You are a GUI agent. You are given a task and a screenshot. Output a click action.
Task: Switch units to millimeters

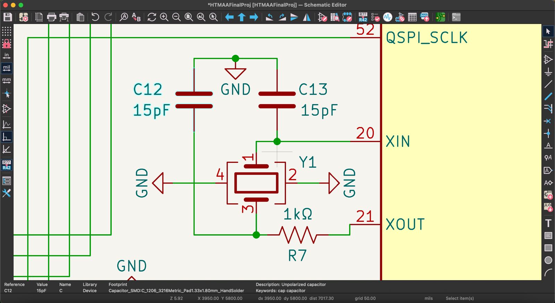pyautogui.click(x=7, y=81)
